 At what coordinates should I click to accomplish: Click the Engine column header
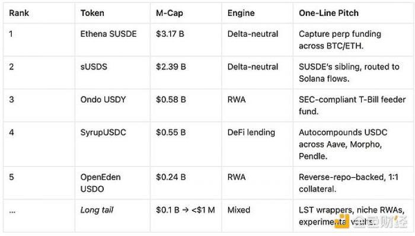click(241, 13)
